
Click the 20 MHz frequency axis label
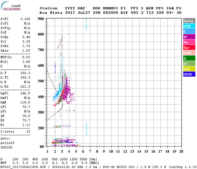[x=181, y=151]
